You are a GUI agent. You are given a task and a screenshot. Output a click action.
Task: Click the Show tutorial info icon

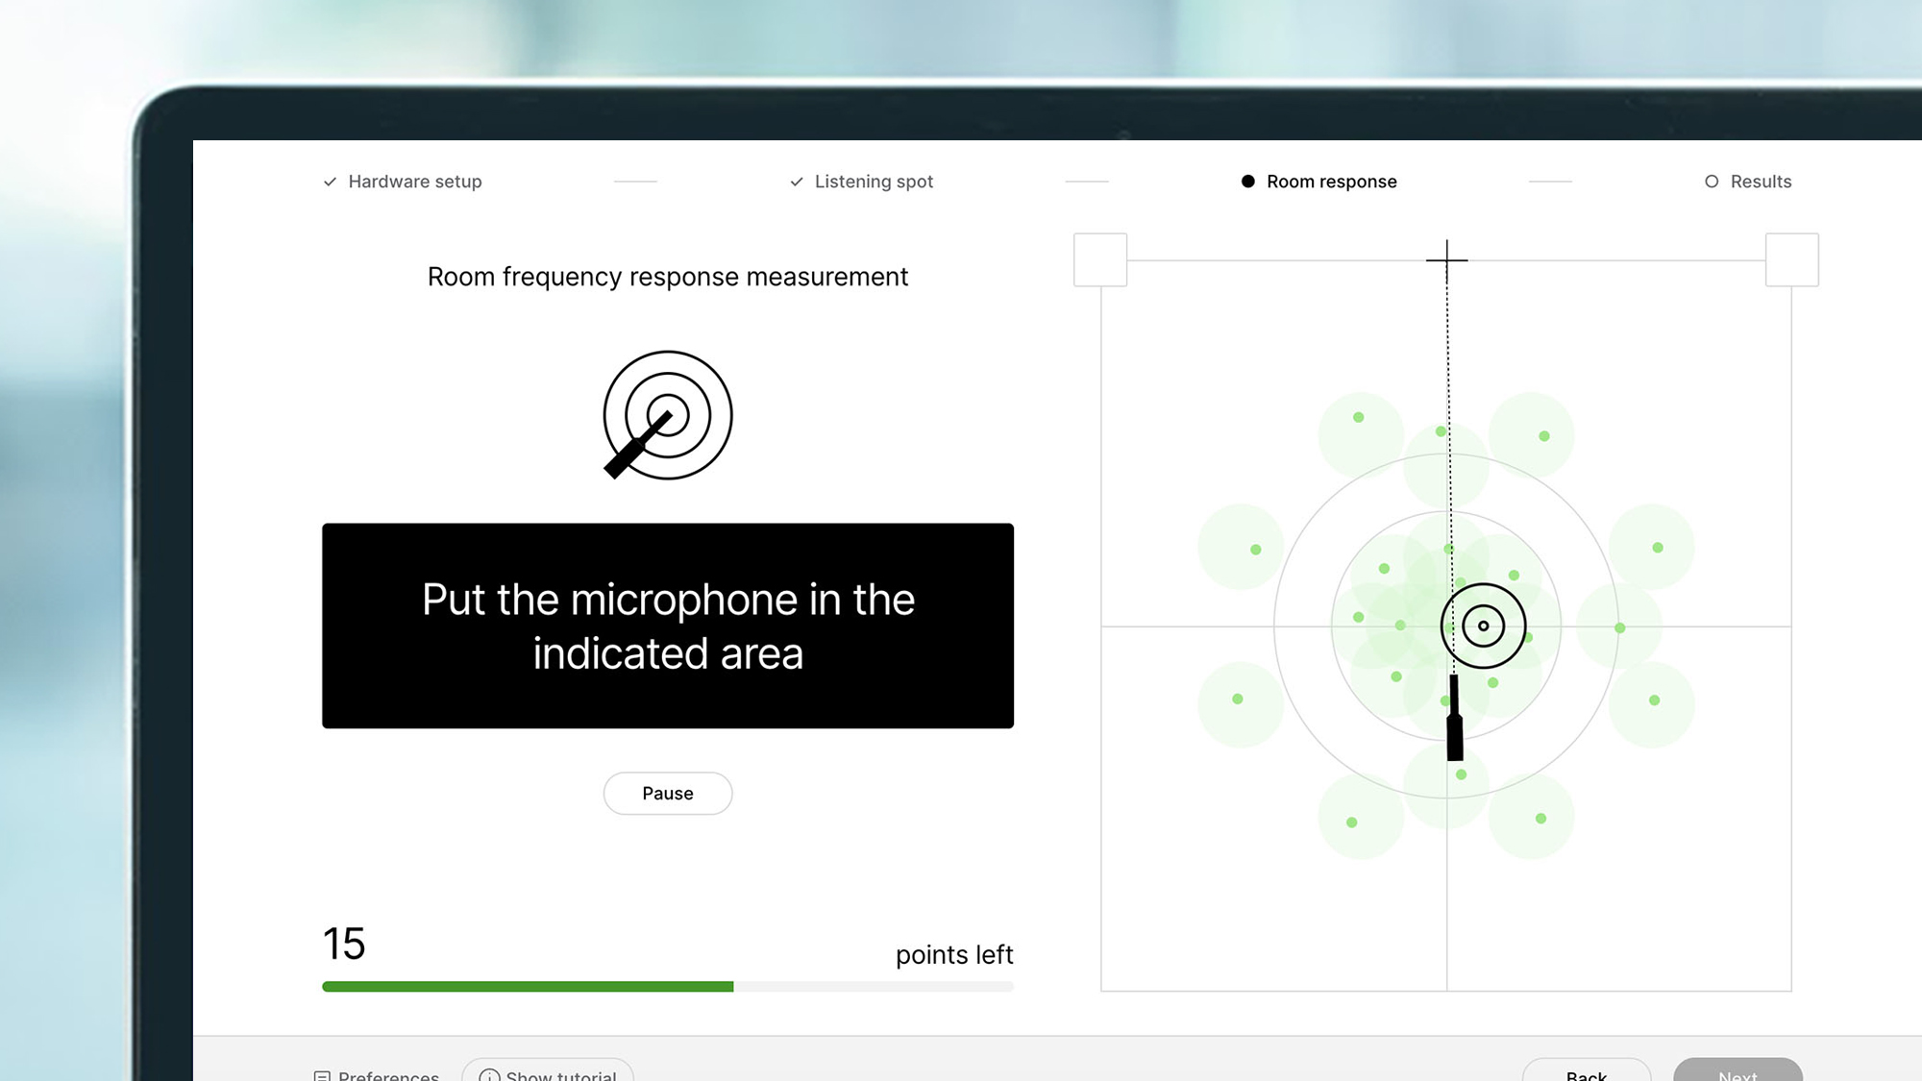(x=489, y=1075)
